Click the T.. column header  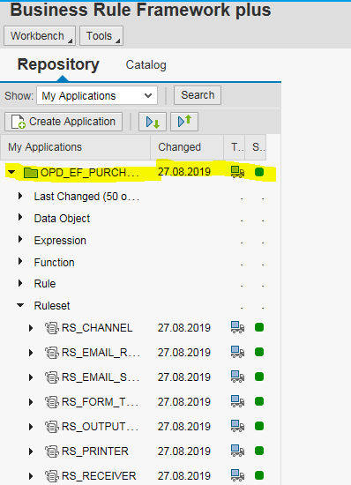tap(235, 147)
